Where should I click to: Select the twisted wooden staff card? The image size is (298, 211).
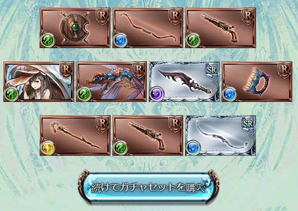point(75,135)
